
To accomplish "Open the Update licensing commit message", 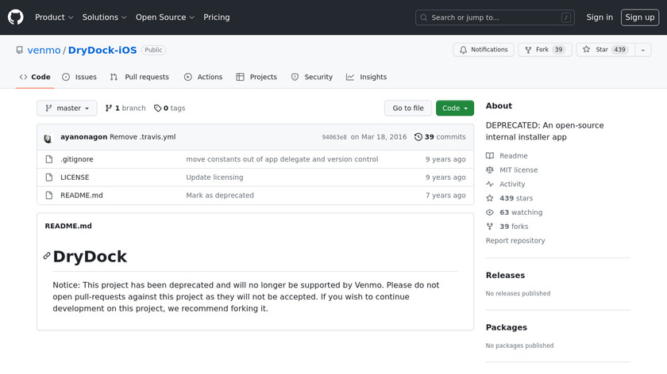I will tap(214, 177).
